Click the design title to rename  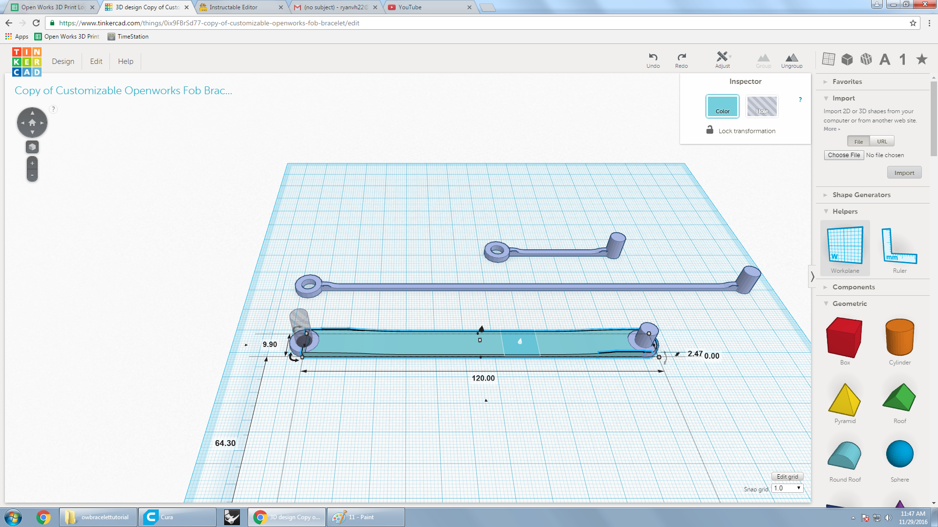(123, 91)
